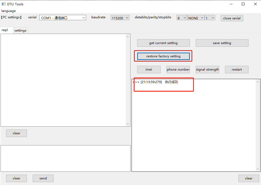Click the get current setting button
261x185 pixels.
coord(163,43)
